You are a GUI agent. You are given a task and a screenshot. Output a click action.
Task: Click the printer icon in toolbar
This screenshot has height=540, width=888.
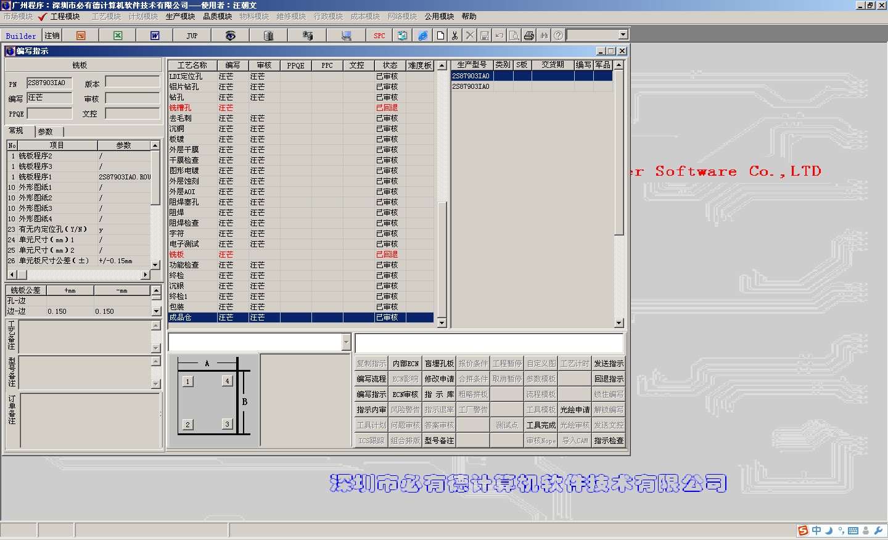[x=529, y=36]
